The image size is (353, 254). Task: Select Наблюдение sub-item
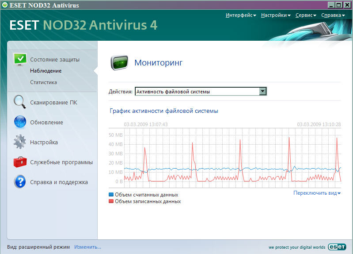tap(46, 71)
